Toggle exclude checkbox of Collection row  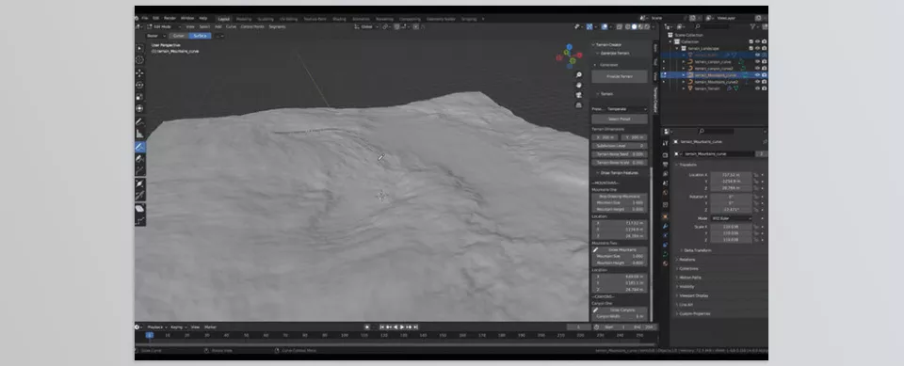[x=751, y=41]
